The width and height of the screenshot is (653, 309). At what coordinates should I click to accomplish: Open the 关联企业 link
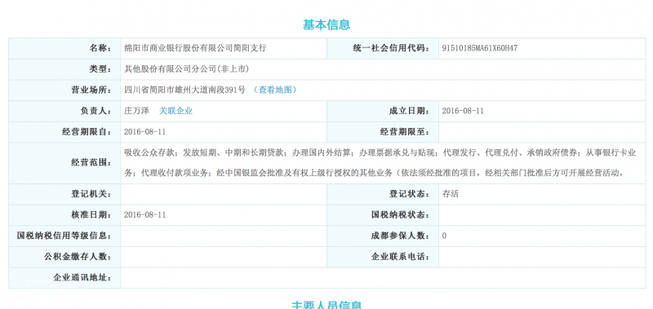(x=175, y=111)
